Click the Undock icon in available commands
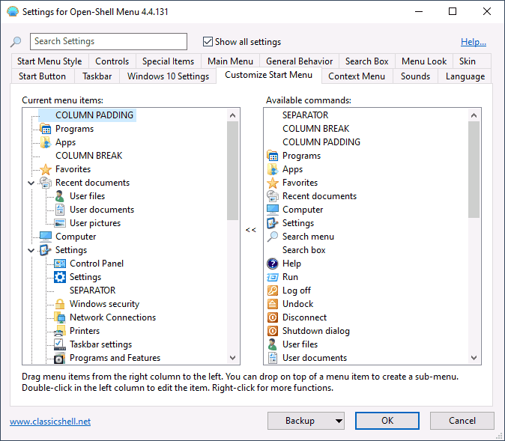The height and width of the screenshot is (441, 505). coord(273,304)
